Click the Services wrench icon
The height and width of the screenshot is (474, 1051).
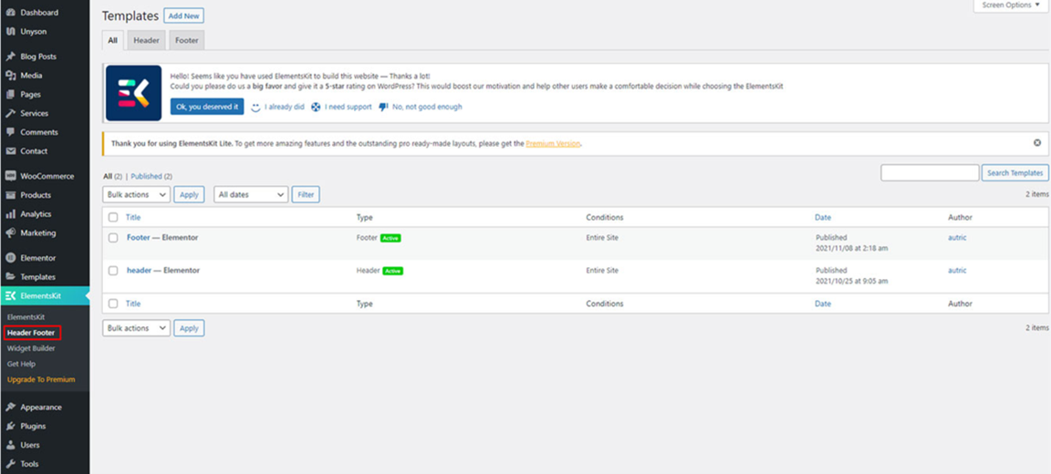[x=10, y=113]
